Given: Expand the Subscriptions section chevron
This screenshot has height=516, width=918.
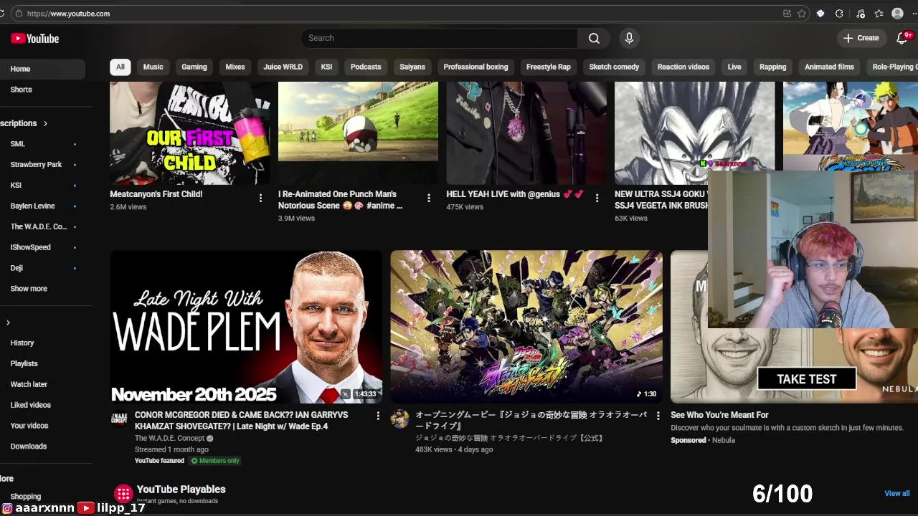Looking at the screenshot, I should [45, 123].
